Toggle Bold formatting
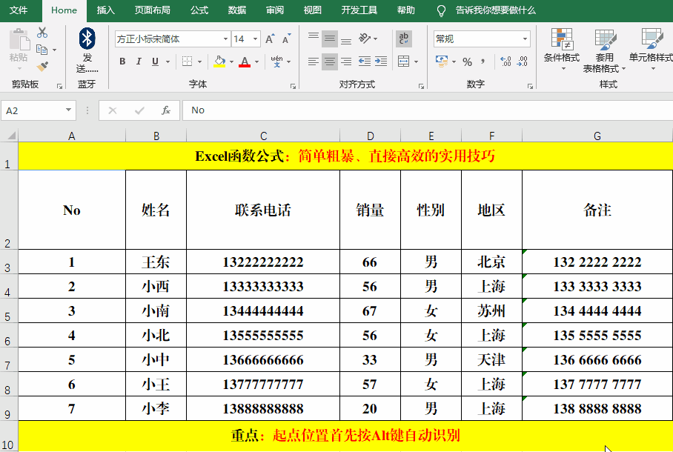The height and width of the screenshot is (452, 673). [x=122, y=62]
